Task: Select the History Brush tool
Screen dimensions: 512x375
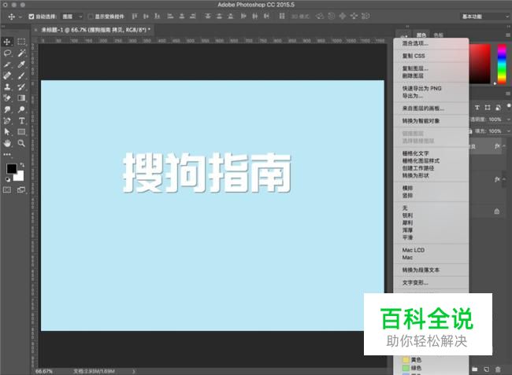Action: coord(21,87)
